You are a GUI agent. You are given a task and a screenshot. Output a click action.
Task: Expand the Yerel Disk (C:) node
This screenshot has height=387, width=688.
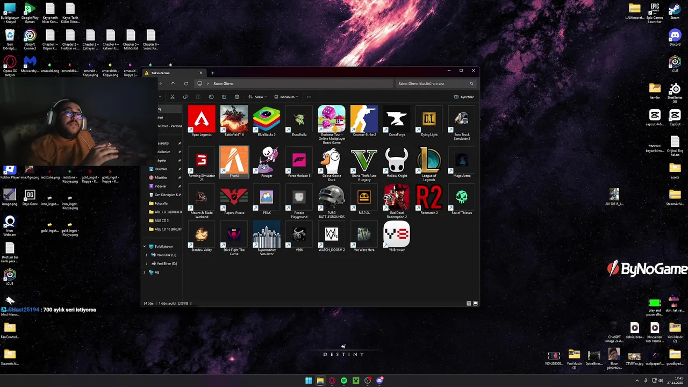(x=147, y=255)
